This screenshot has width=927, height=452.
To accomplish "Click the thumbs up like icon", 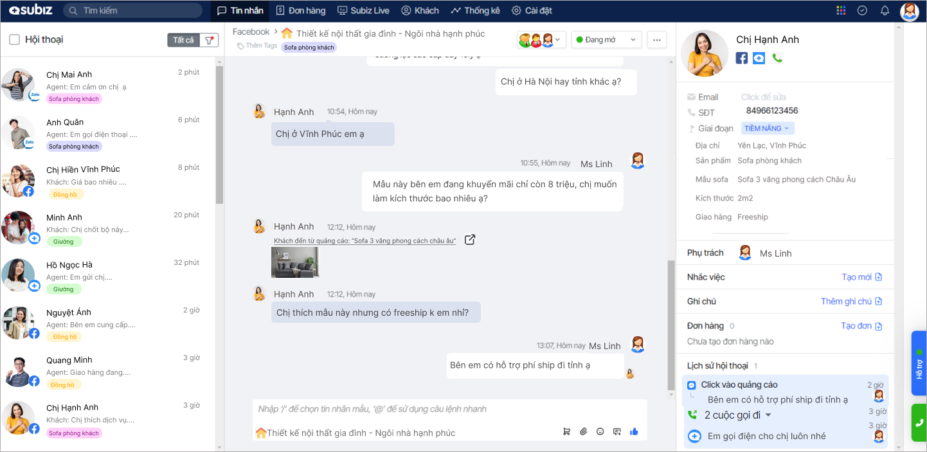I will [x=634, y=431].
